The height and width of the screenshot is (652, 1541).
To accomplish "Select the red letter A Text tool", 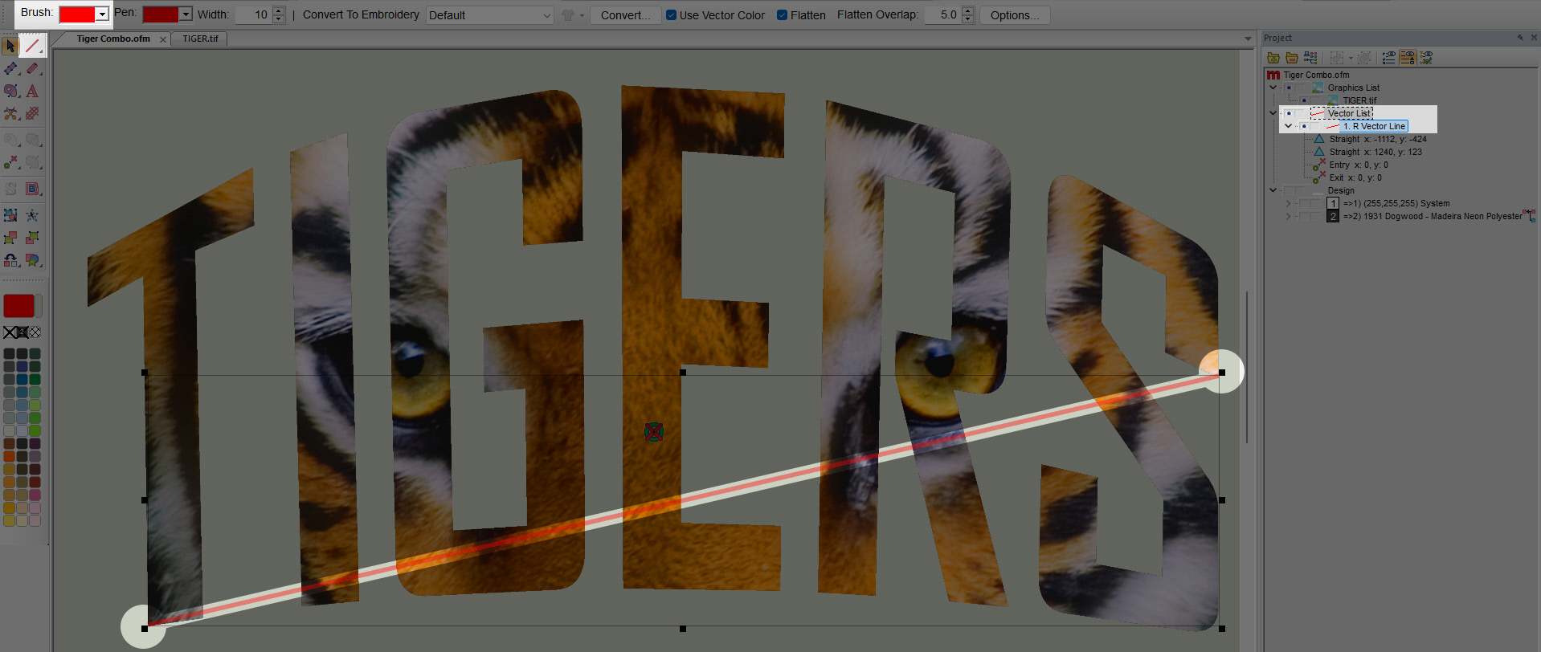I will coord(32,91).
